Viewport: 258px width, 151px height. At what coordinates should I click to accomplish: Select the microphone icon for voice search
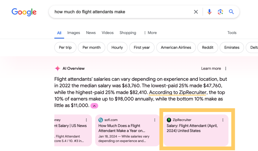pyautogui.click(x=209, y=12)
